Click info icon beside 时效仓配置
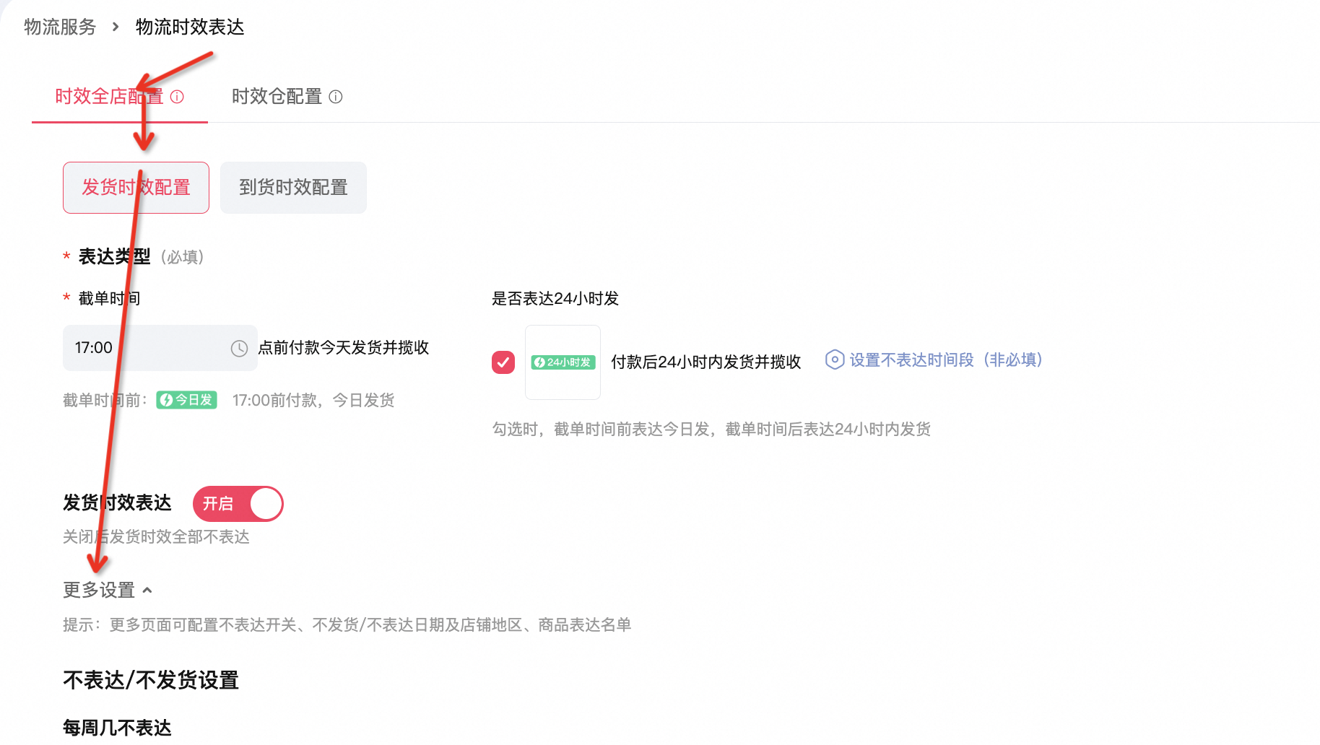1320x745 pixels. pyautogui.click(x=336, y=97)
